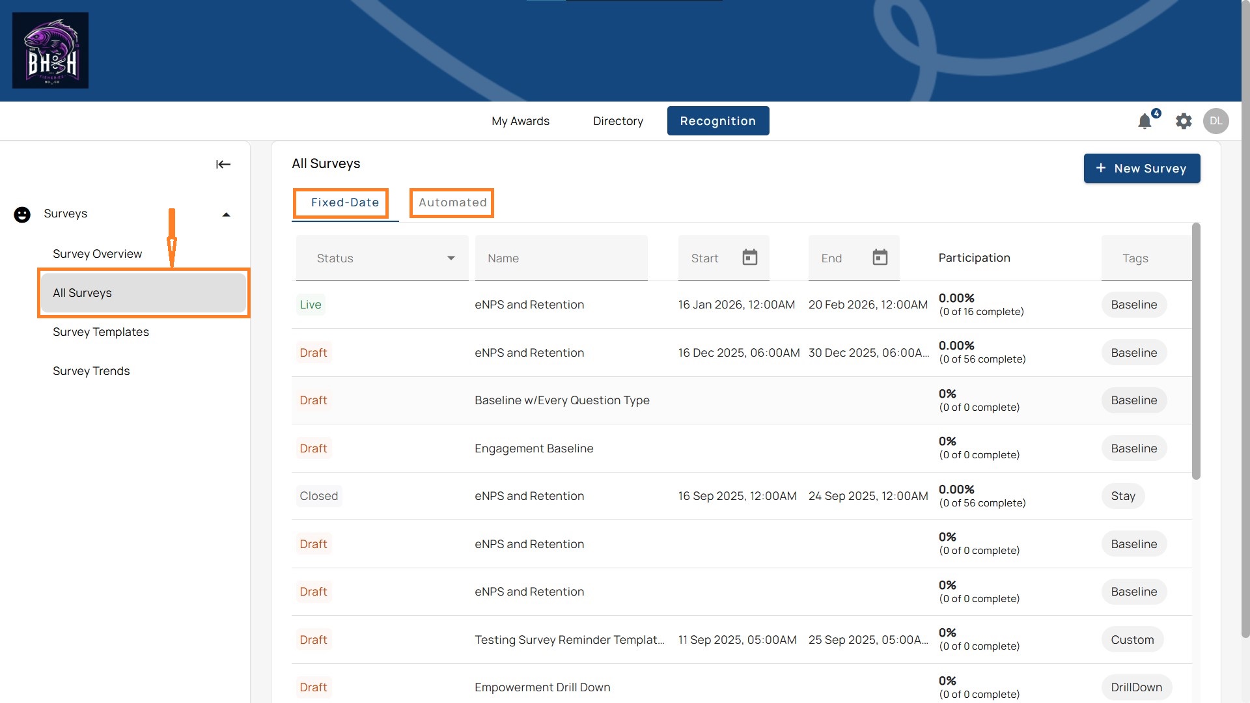Click the Name filter field
Viewport: 1250px width, 703px height.
click(x=561, y=258)
